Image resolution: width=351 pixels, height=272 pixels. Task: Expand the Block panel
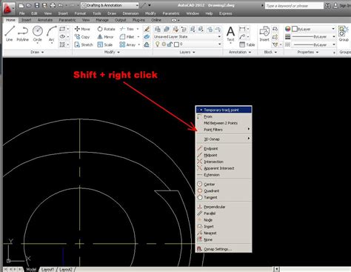270,52
